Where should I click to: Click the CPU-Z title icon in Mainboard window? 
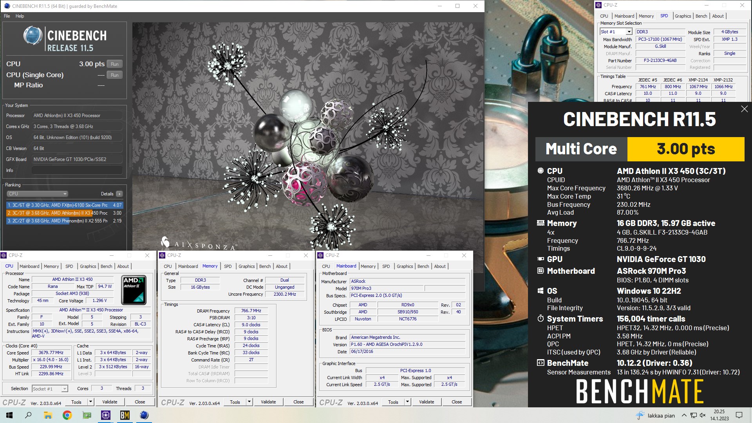point(320,255)
